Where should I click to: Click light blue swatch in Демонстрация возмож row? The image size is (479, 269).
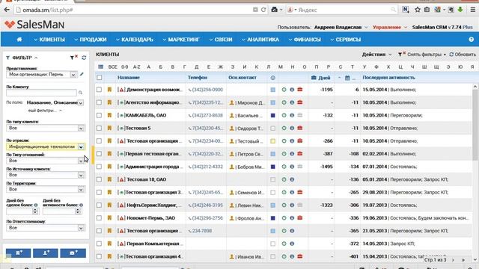272,90
